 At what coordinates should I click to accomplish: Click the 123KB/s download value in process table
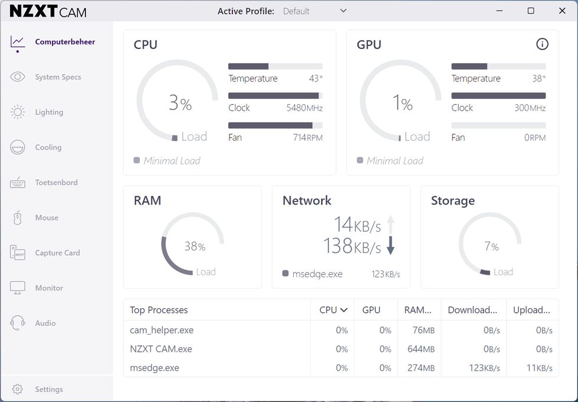[484, 368]
